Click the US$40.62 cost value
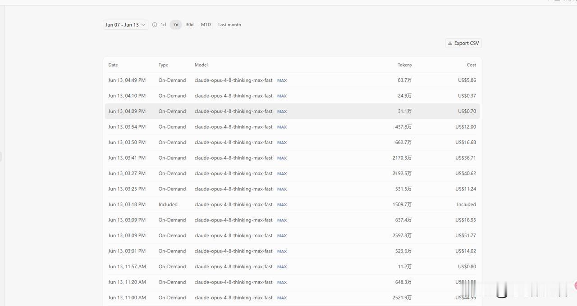 click(466, 173)
